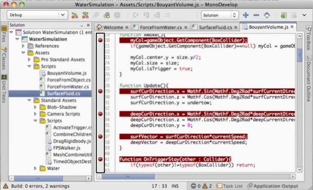
Task: Open the Unit Tests side pad
Action: [4, 85]
